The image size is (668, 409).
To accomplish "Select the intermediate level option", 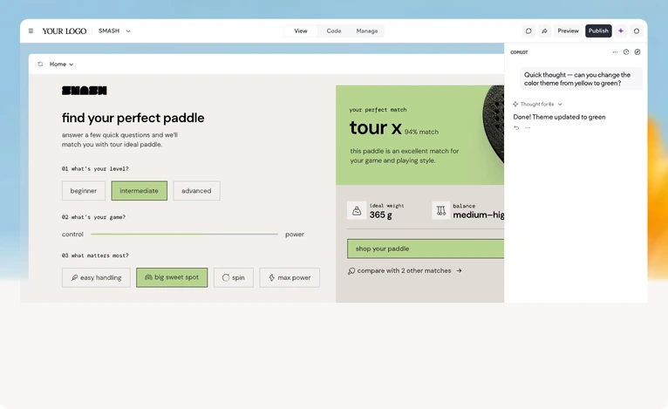I will [x=140, y=191].
